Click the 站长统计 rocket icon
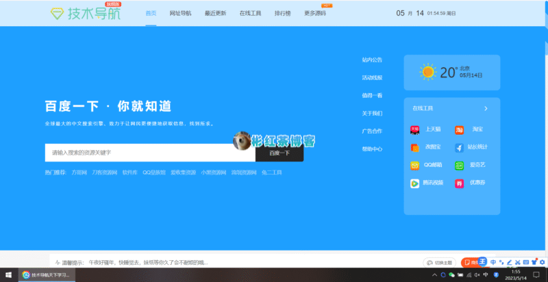The image size is (548, 282). [x=459, y=148]
